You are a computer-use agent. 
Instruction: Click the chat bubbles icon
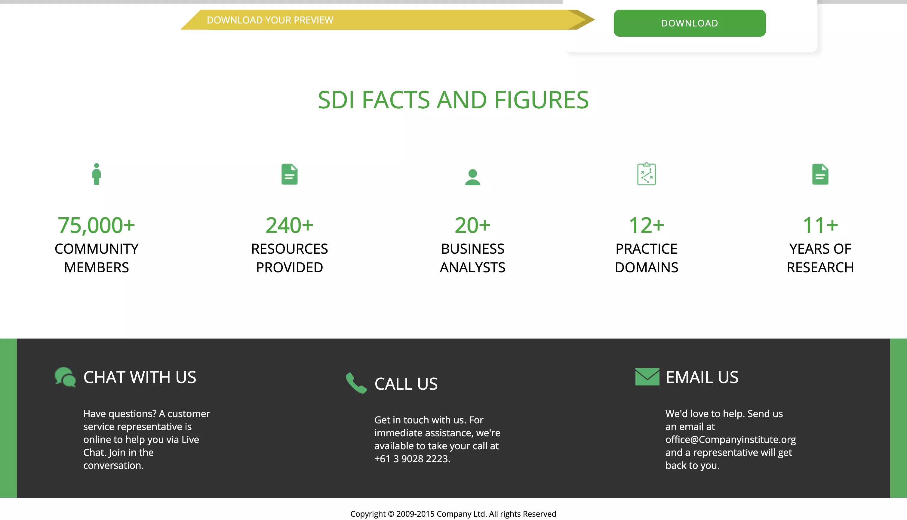[65, 377]
